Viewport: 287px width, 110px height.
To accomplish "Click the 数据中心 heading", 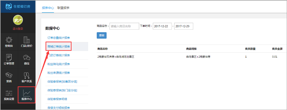I will (53, 28).
